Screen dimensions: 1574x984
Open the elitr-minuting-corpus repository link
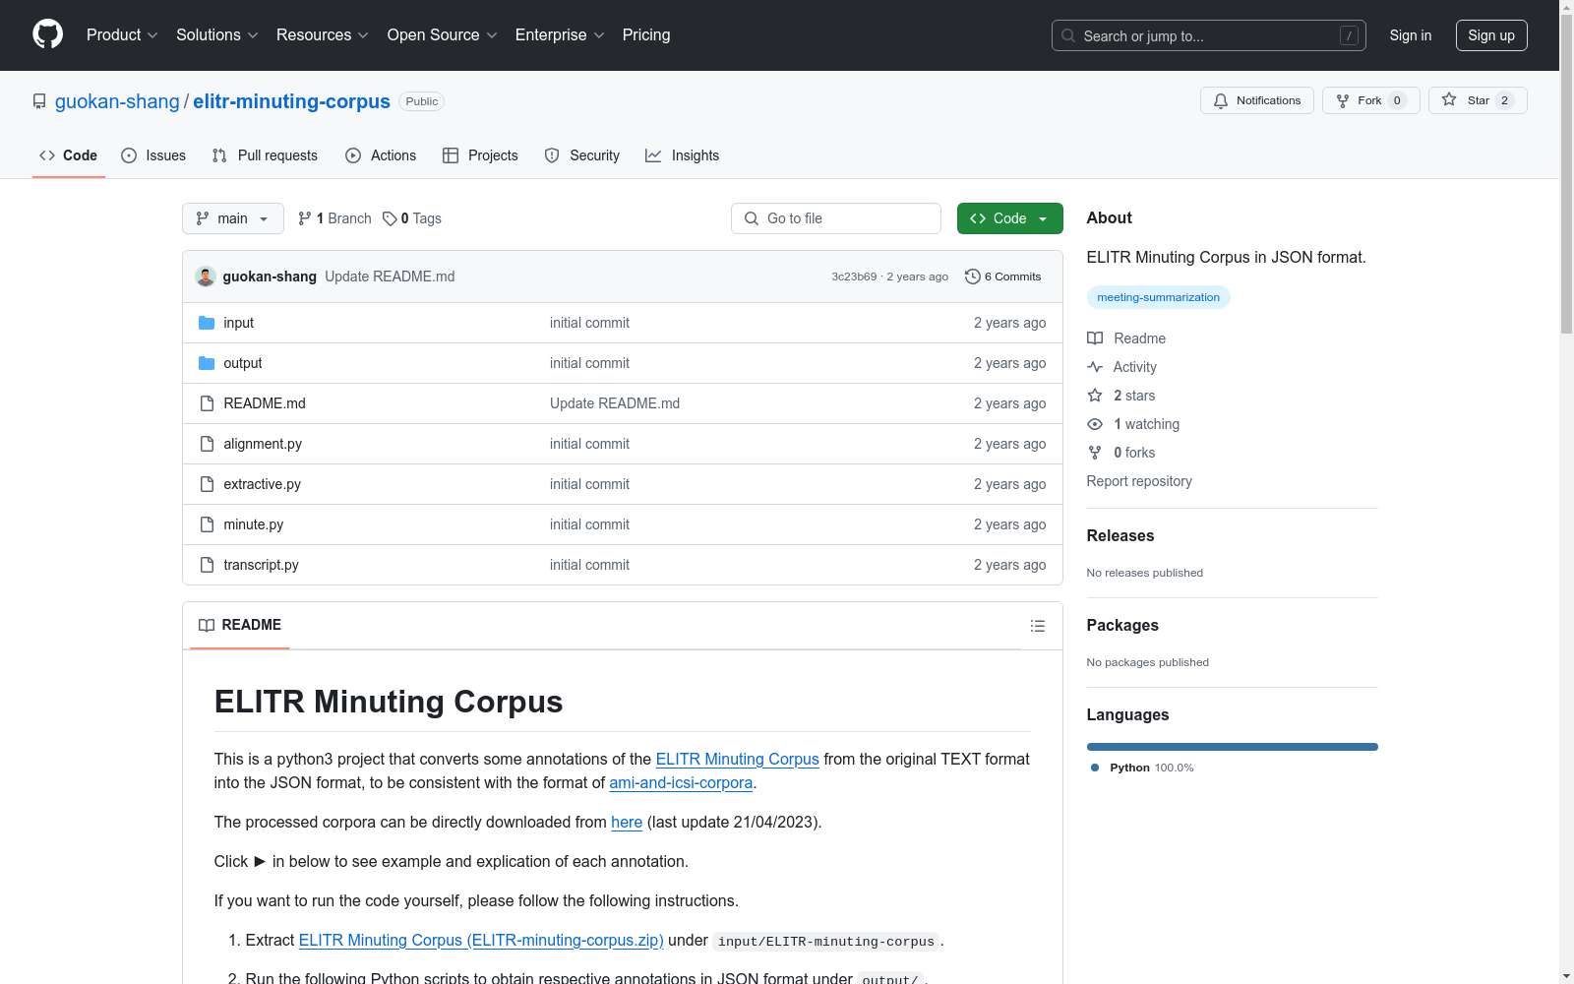click(x=291, y=101)
